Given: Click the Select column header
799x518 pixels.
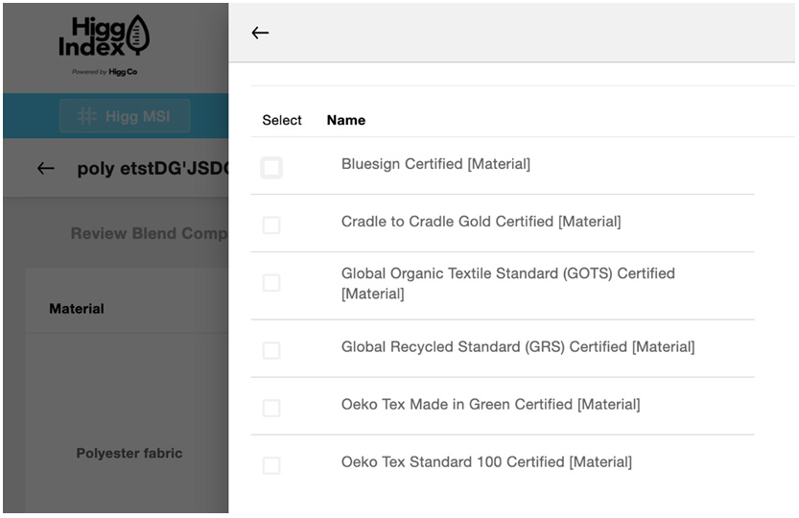Looking at the screenshot, I should tap(282, 120).
